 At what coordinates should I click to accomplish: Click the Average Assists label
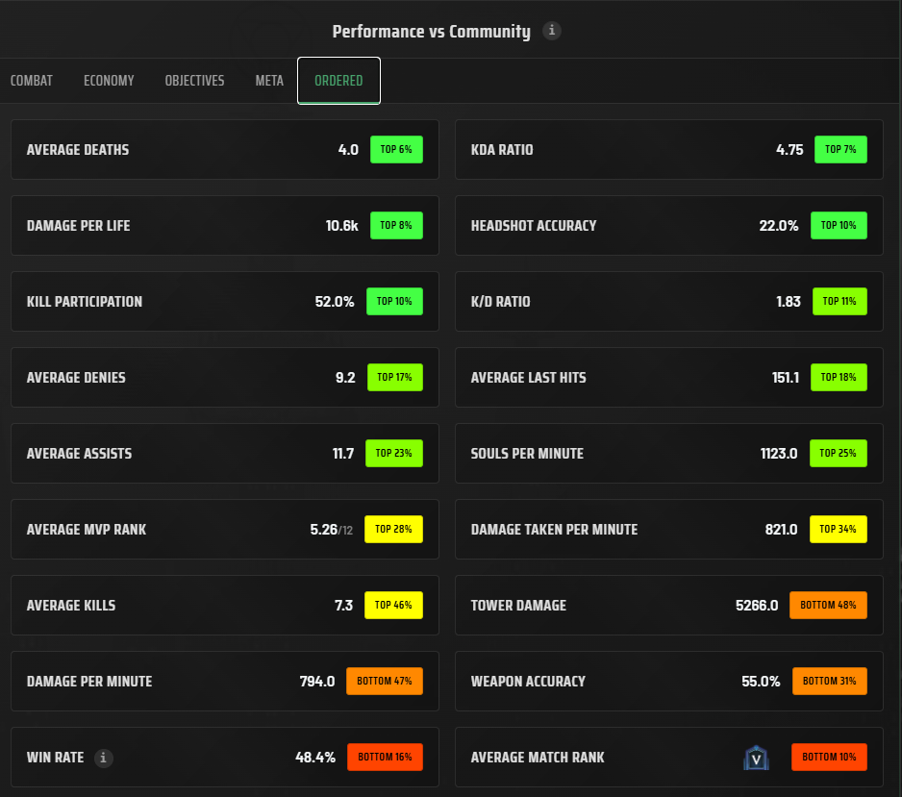80,454
